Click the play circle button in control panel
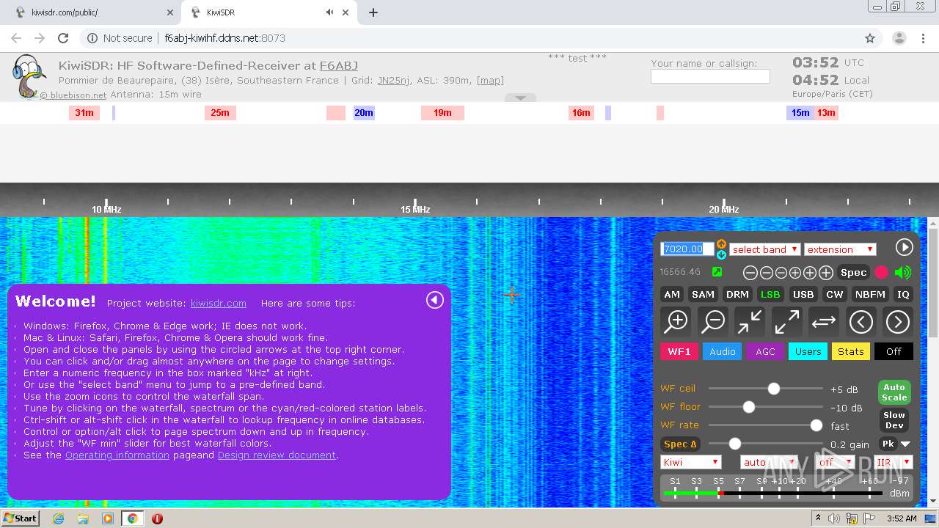The width and height of the screenshot is (939, 528). coord(904,247)
